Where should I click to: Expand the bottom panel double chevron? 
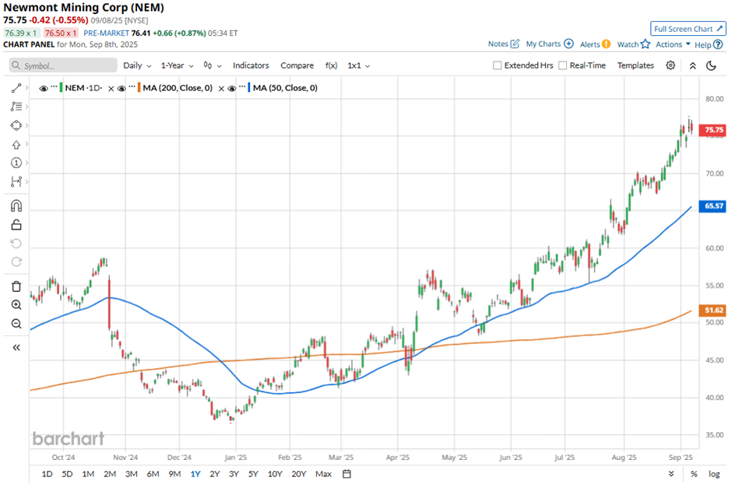[x=670, y=473]
